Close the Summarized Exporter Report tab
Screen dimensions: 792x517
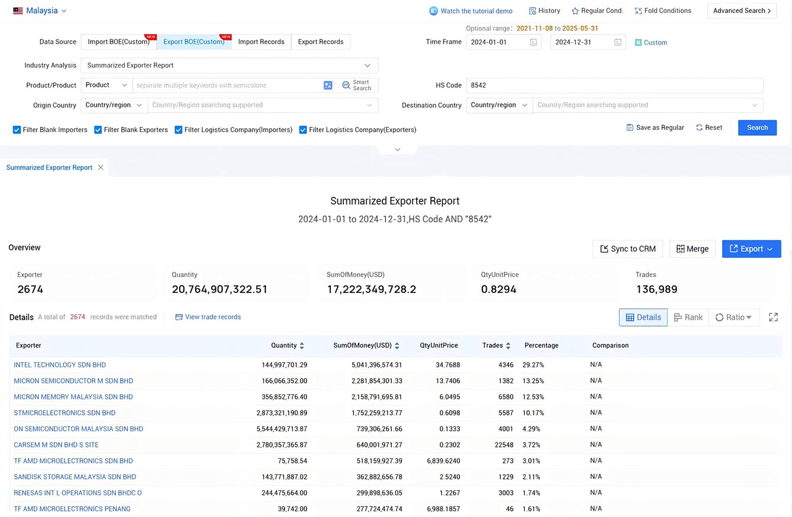[x=101, y=167]
